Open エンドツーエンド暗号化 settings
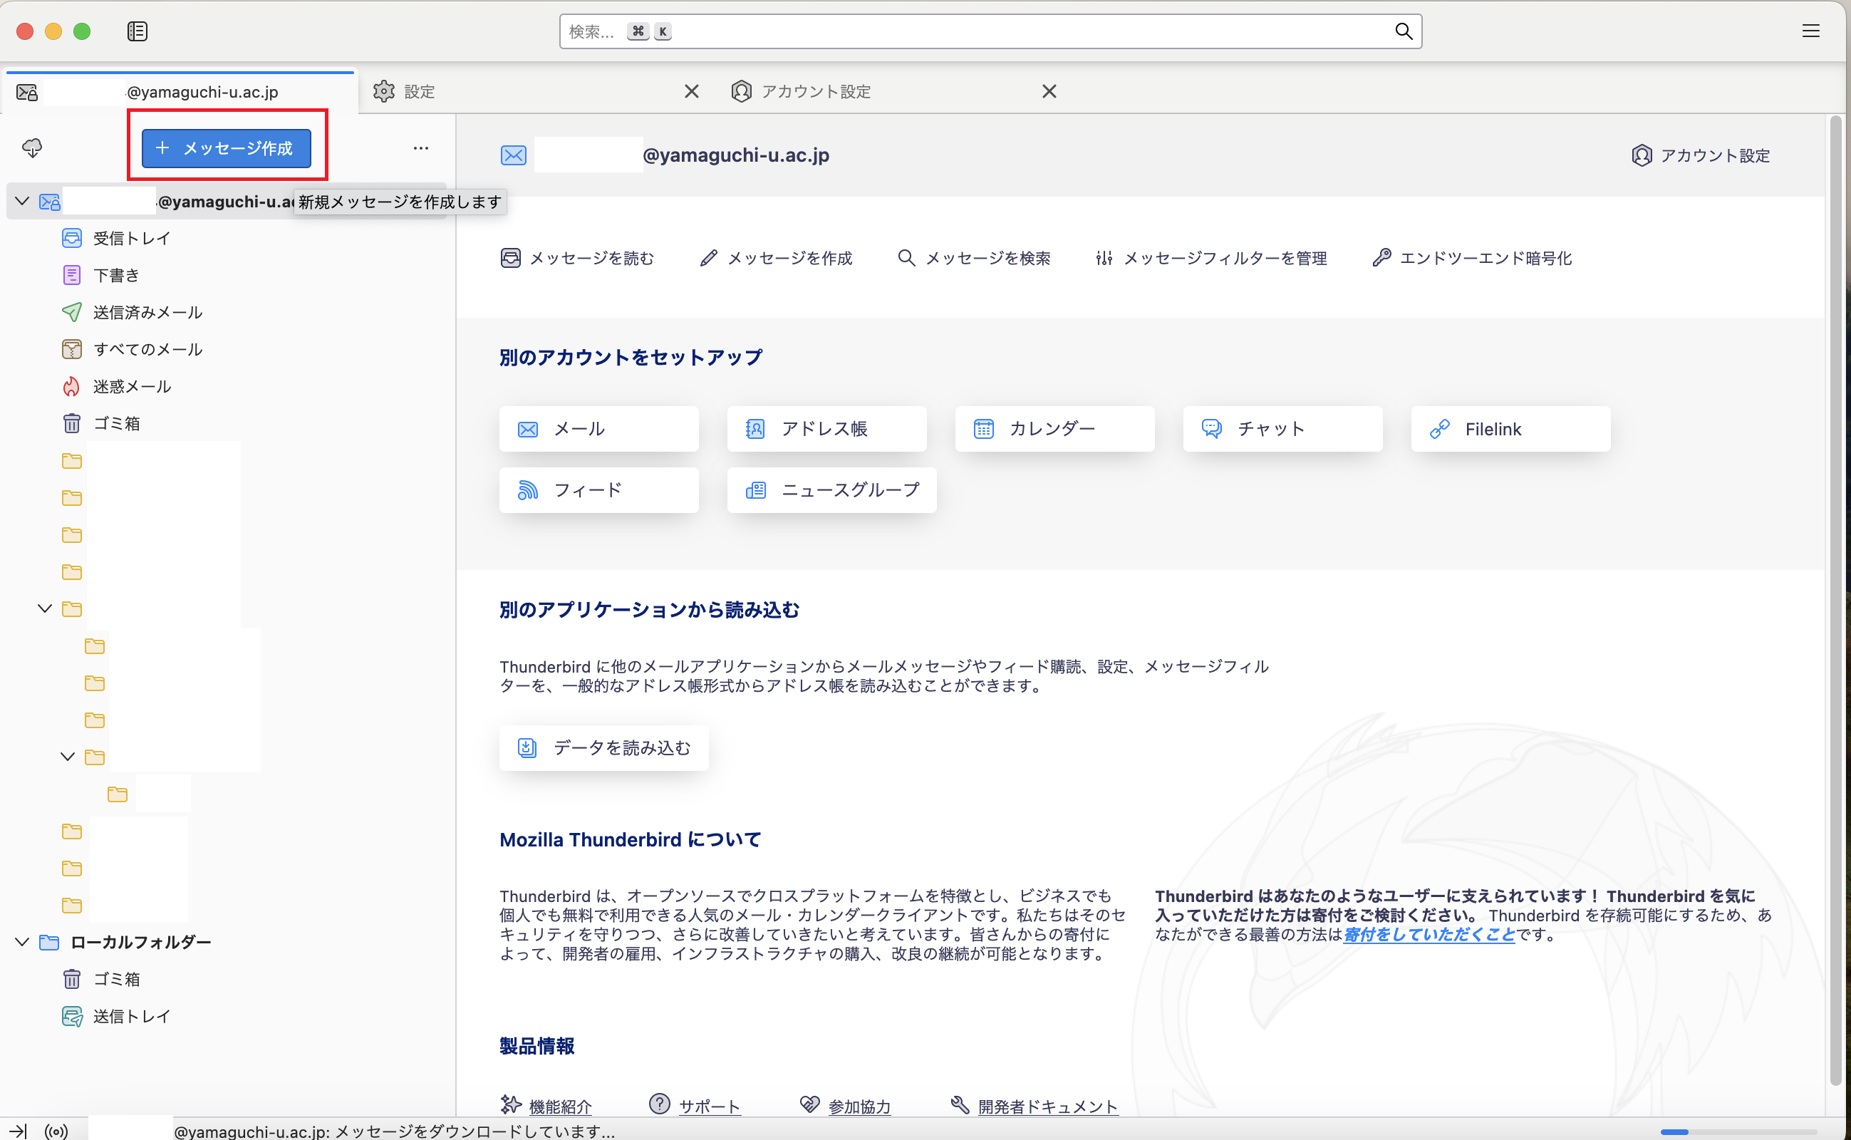 coord(1472,258)
